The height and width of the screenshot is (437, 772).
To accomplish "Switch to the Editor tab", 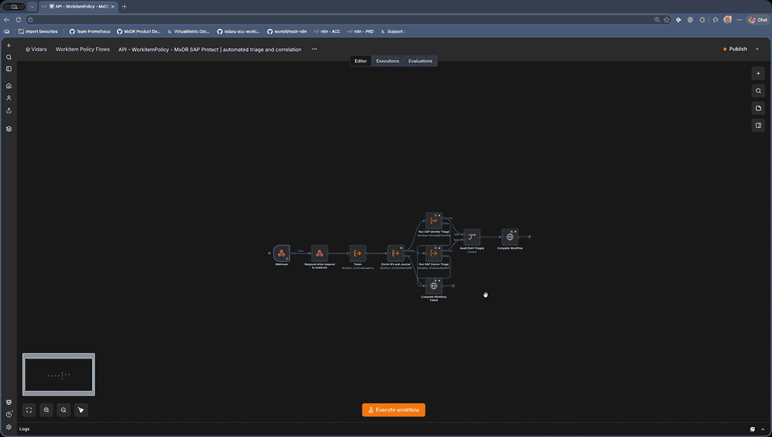I will tap(361, 61).
